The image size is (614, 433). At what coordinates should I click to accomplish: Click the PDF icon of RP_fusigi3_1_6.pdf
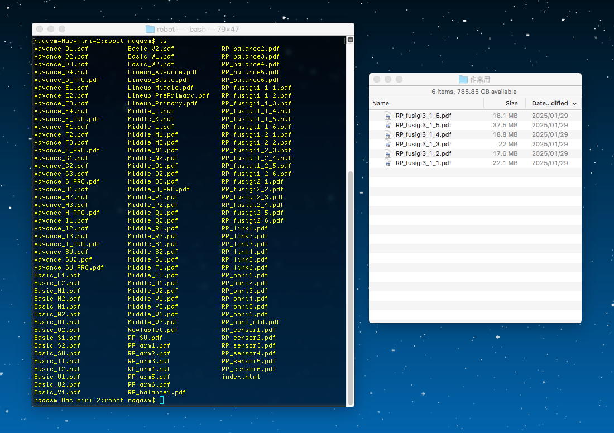[388, 116]
